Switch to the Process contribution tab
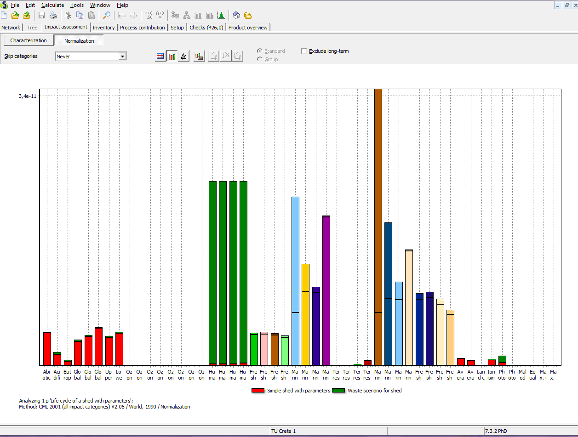578x437 pixels. point(142,28)
